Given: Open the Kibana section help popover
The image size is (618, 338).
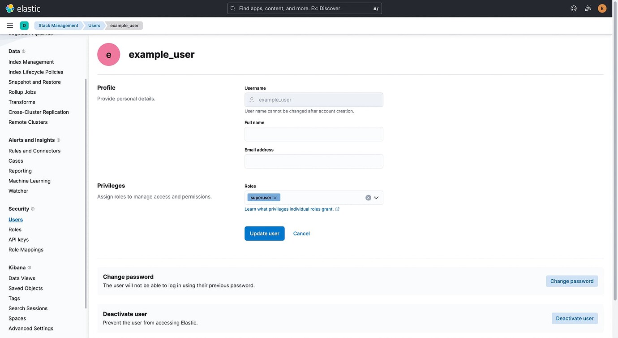Looking at the screenshot, I should [29, 268].
